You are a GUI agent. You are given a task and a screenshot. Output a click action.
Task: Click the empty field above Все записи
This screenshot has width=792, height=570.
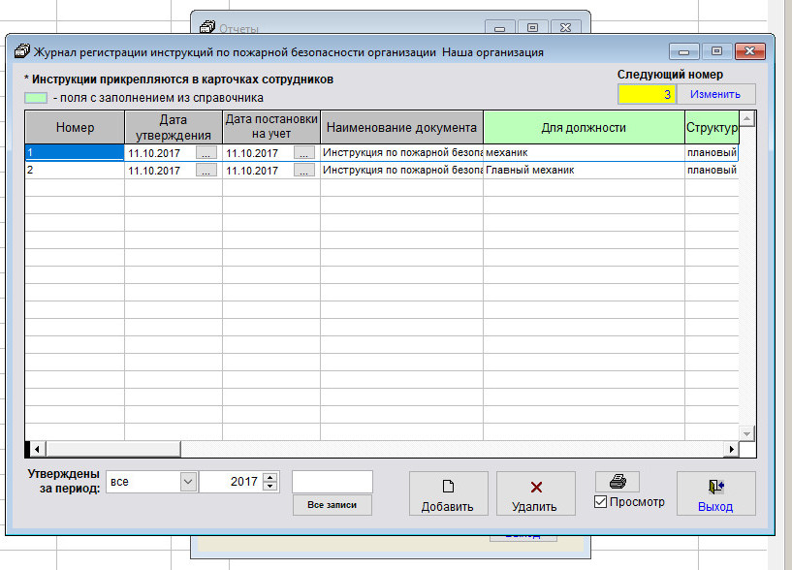coord(332,482)
